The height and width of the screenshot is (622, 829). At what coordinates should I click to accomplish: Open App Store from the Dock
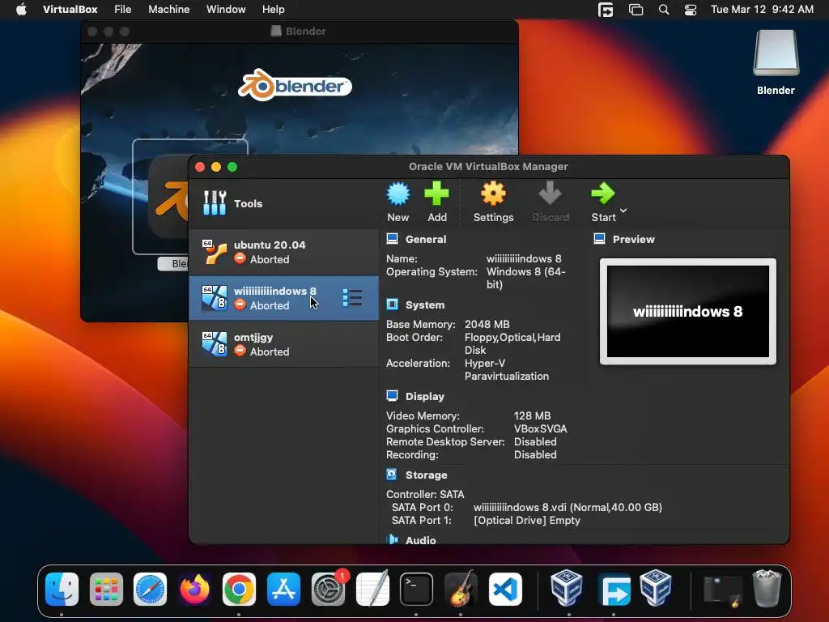pyautogui.click(x=283, y=589)
